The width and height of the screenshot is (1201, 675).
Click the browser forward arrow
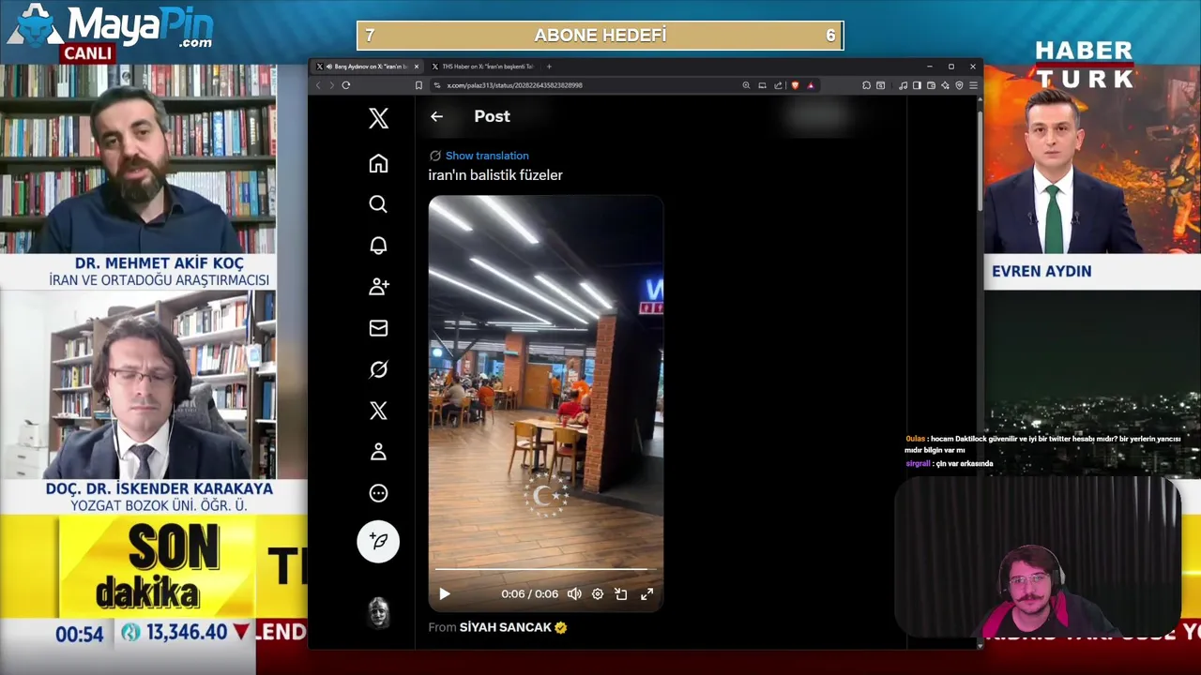[331, 85]
